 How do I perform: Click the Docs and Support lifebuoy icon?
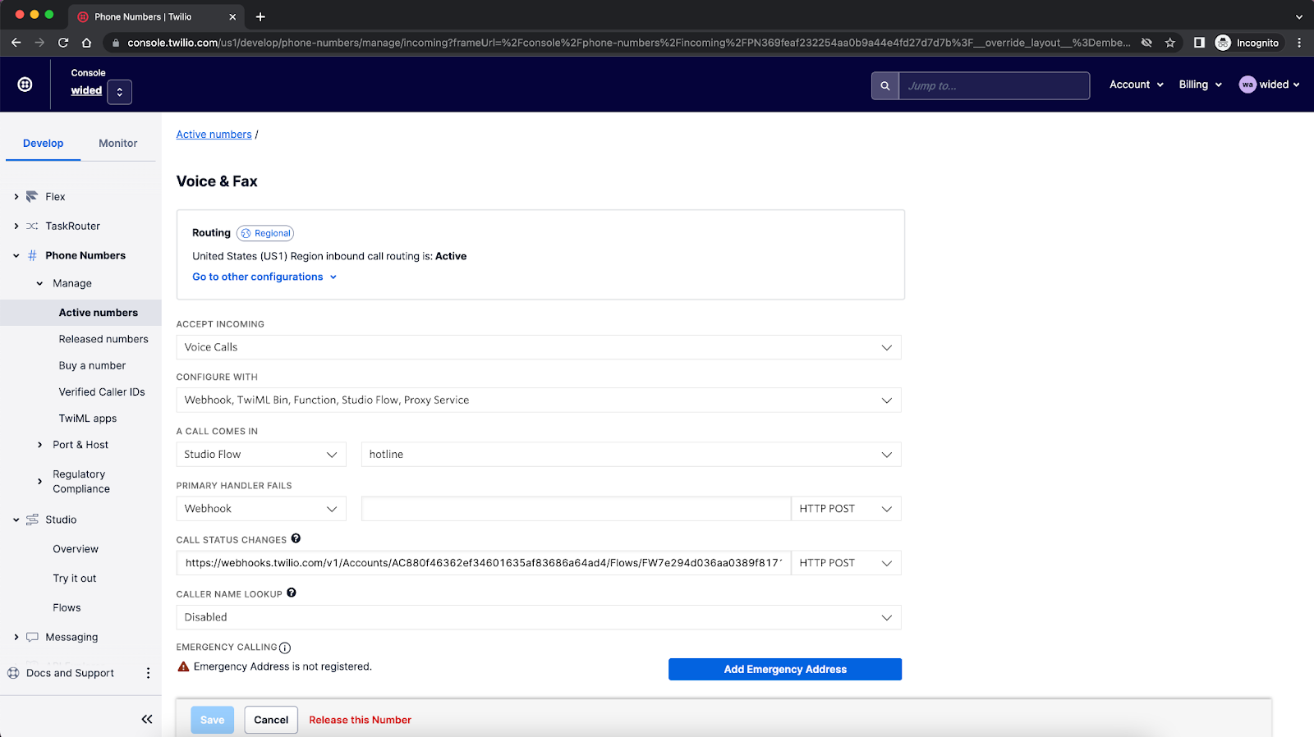13,673
